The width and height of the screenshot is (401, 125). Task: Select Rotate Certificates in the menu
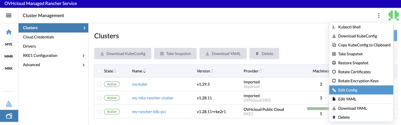(x=354, y=72)
